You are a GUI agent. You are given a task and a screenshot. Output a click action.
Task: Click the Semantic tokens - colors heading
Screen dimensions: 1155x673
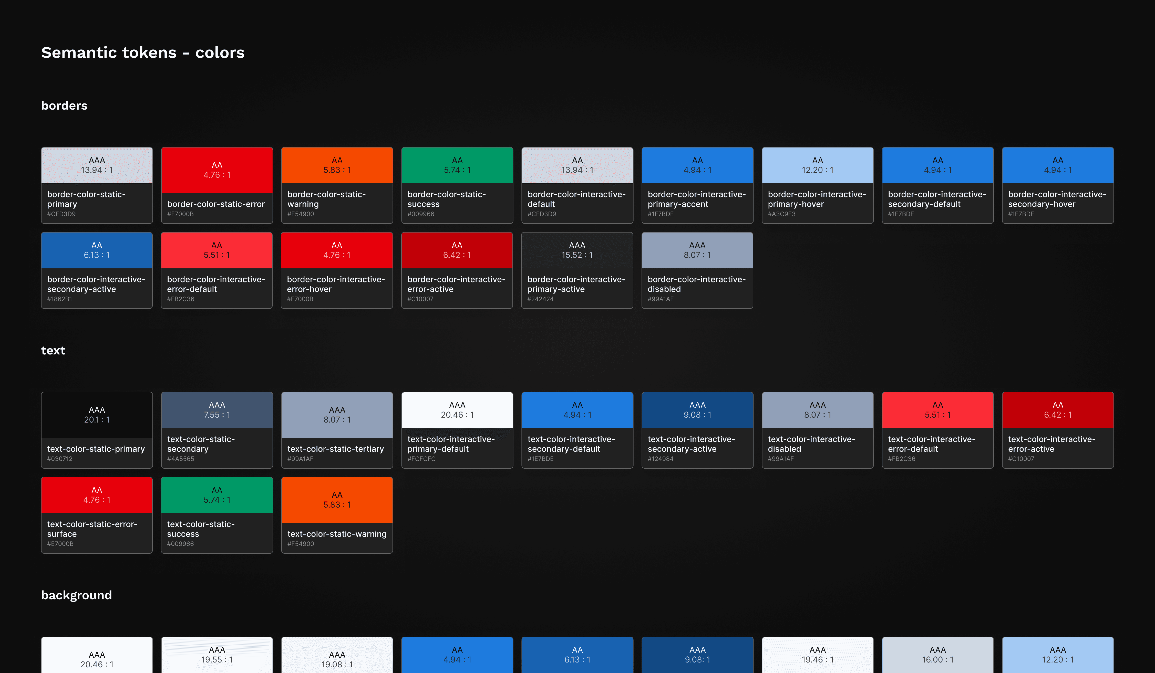click(143, 53)
